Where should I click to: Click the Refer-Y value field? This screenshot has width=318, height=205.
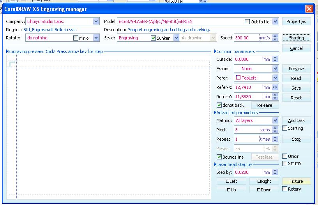pos(248,97)
